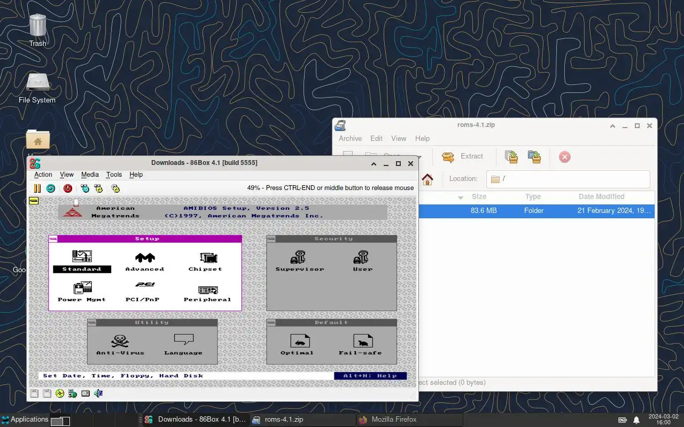
Task: Sort archive list by Date Modified column
Action: click(601, 196)
